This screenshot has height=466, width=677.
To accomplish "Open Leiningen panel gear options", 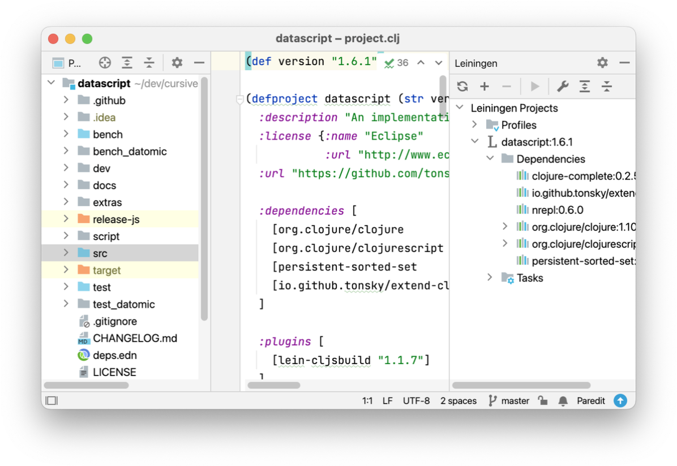I will coord(602,63).
